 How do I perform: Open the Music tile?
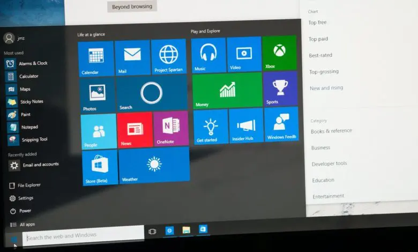point(208,55)
